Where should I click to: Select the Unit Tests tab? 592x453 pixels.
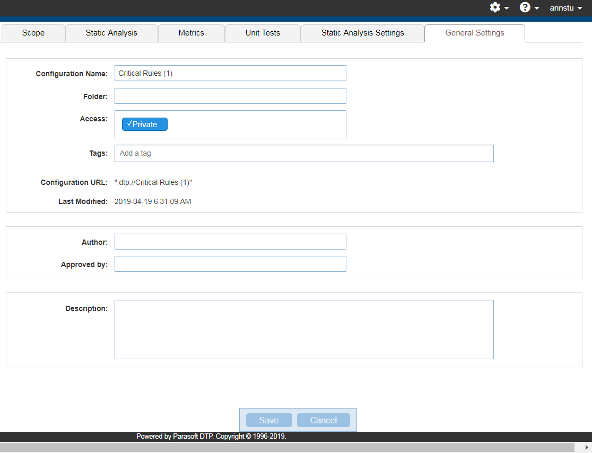click(263, 33)
